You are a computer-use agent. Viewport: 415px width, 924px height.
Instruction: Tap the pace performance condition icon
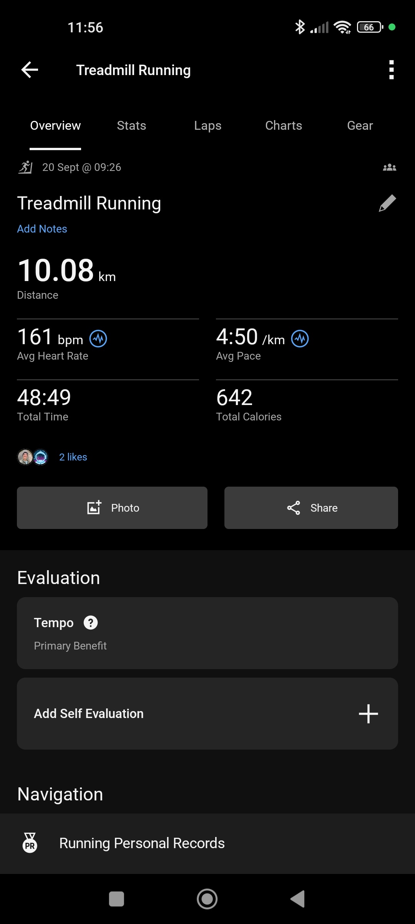[x=300, y=339]
